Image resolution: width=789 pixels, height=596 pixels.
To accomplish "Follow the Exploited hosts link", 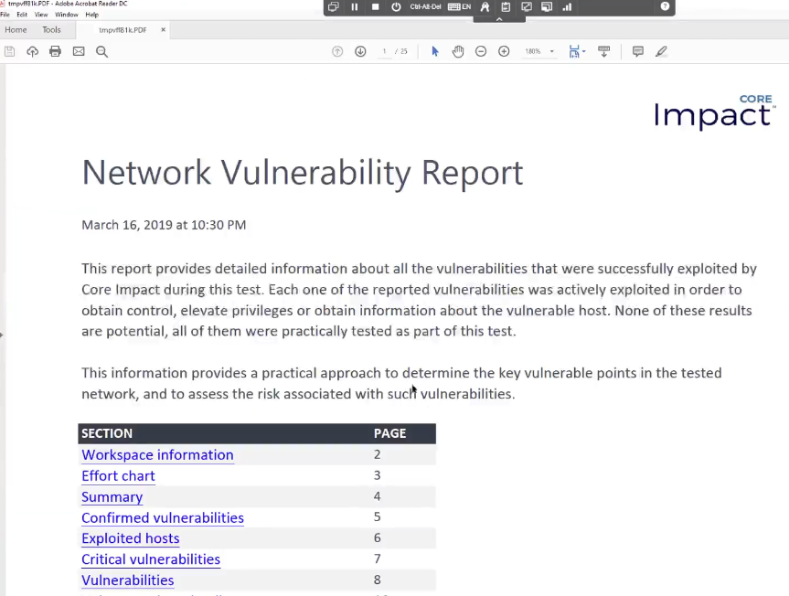I will pos(130,538).
